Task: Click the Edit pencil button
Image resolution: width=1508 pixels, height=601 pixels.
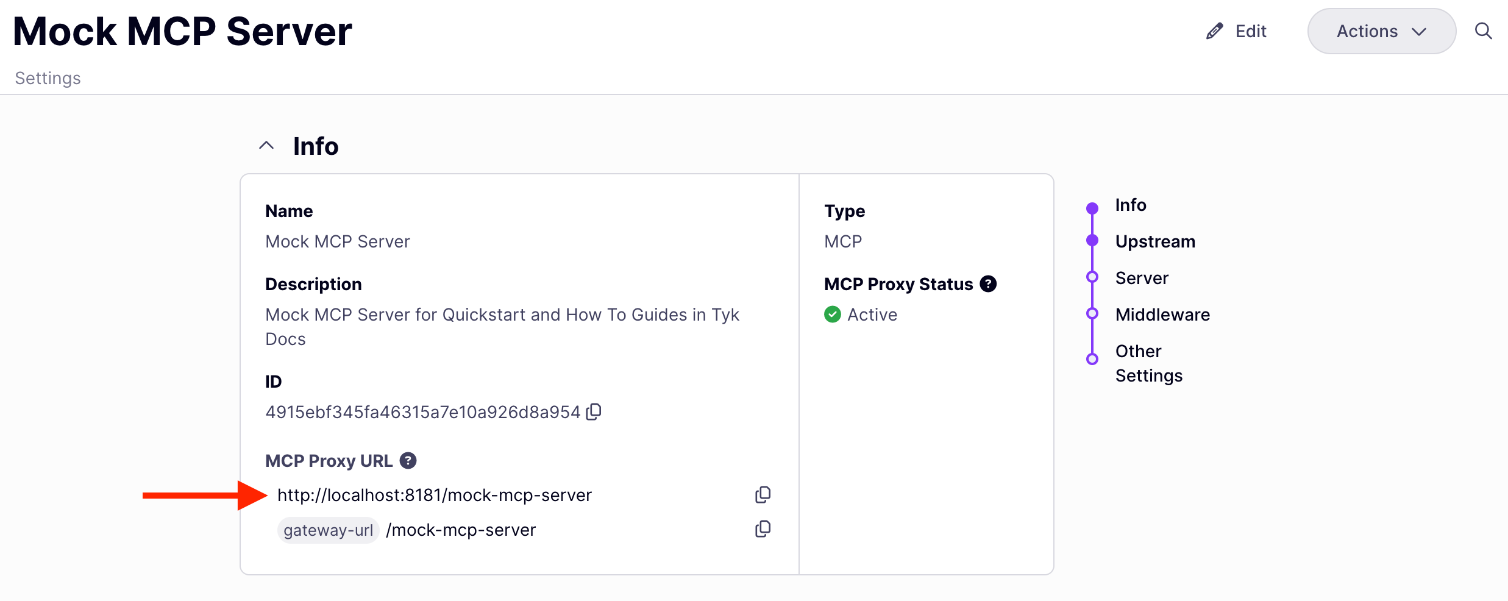Action: click(1236, 31)
